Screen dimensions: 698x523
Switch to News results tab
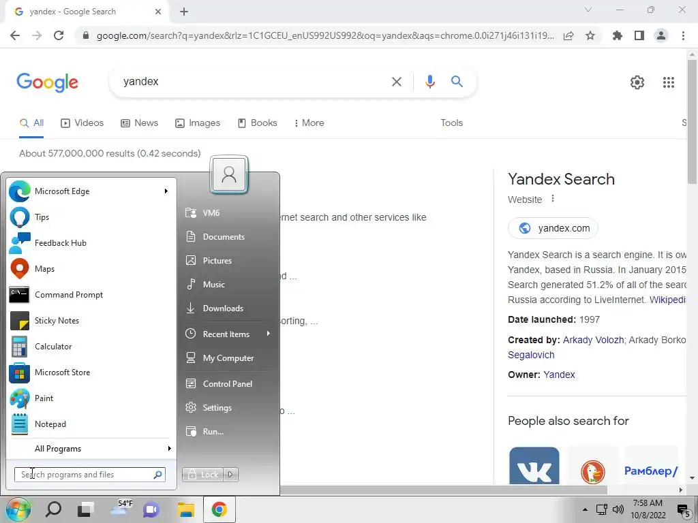tap(139, 123)
